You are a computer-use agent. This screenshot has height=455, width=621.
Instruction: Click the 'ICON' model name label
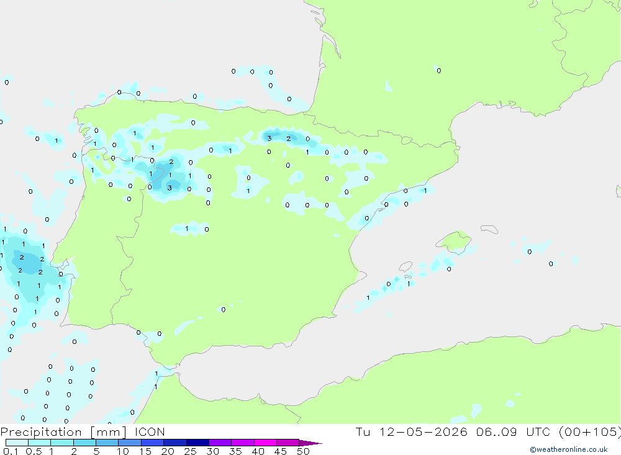click(x=149, y=431)
